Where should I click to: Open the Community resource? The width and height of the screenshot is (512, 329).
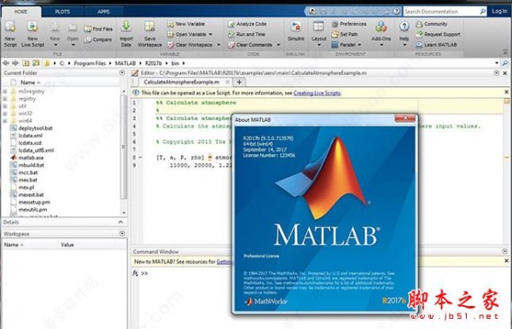click(x=431, y=24)
